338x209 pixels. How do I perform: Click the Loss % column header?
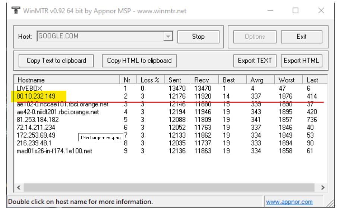point(150,80)
